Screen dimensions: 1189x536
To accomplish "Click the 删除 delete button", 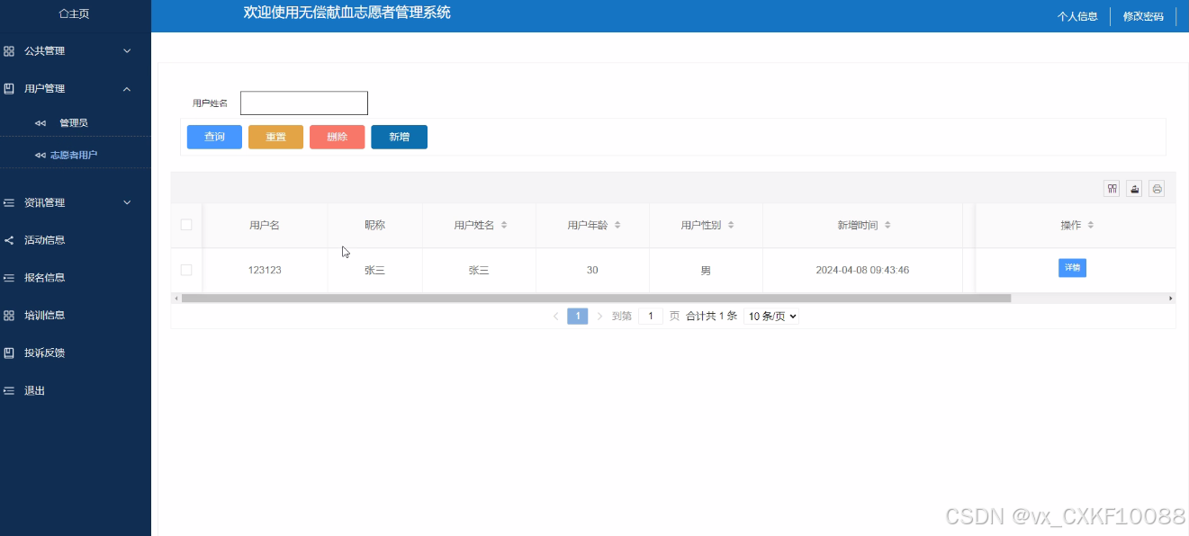I will click(x=337, y=137).
